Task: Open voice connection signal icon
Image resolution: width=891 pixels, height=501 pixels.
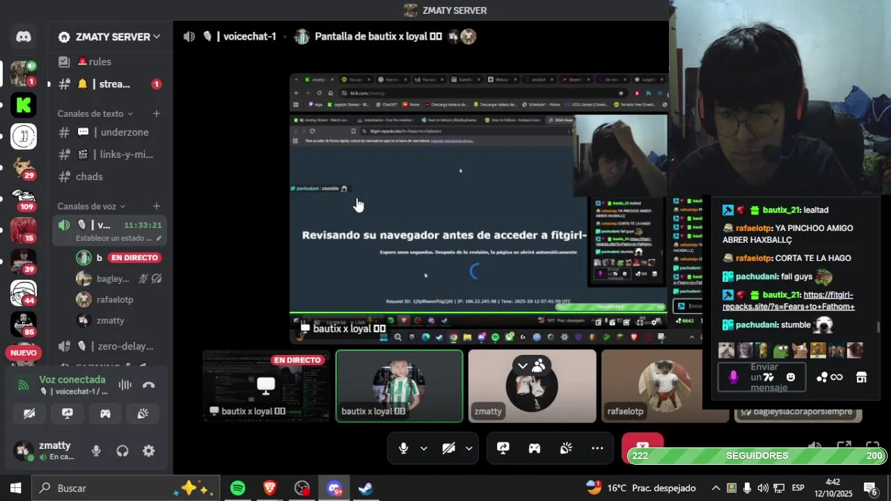Action: click(x=23, y=385)
